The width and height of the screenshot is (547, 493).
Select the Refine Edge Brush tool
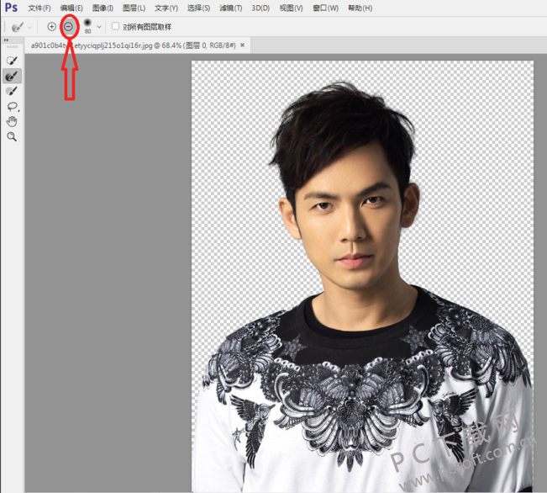[12, 76]
